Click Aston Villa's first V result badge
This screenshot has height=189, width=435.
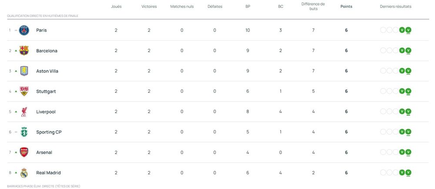pyautogui.click(x=402, y=71)
